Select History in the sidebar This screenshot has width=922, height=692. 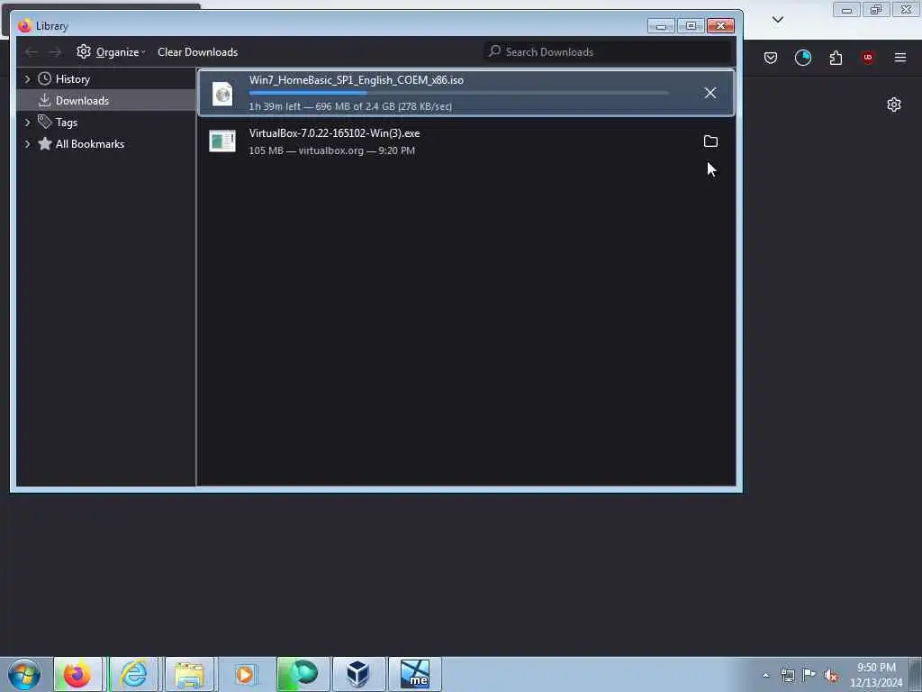(x=73, y=79)
